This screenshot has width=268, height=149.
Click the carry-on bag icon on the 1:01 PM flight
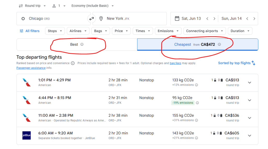pos(215,80)
